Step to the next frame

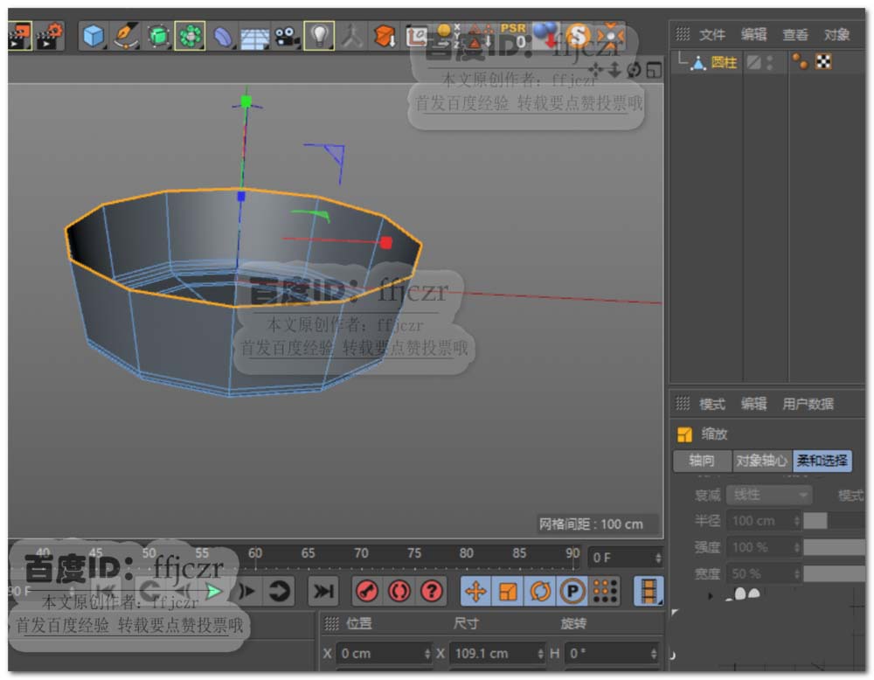(246, 591)
